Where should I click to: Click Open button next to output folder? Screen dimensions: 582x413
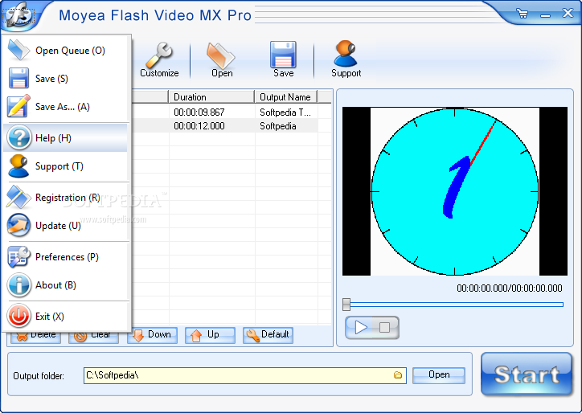[439, 375]
